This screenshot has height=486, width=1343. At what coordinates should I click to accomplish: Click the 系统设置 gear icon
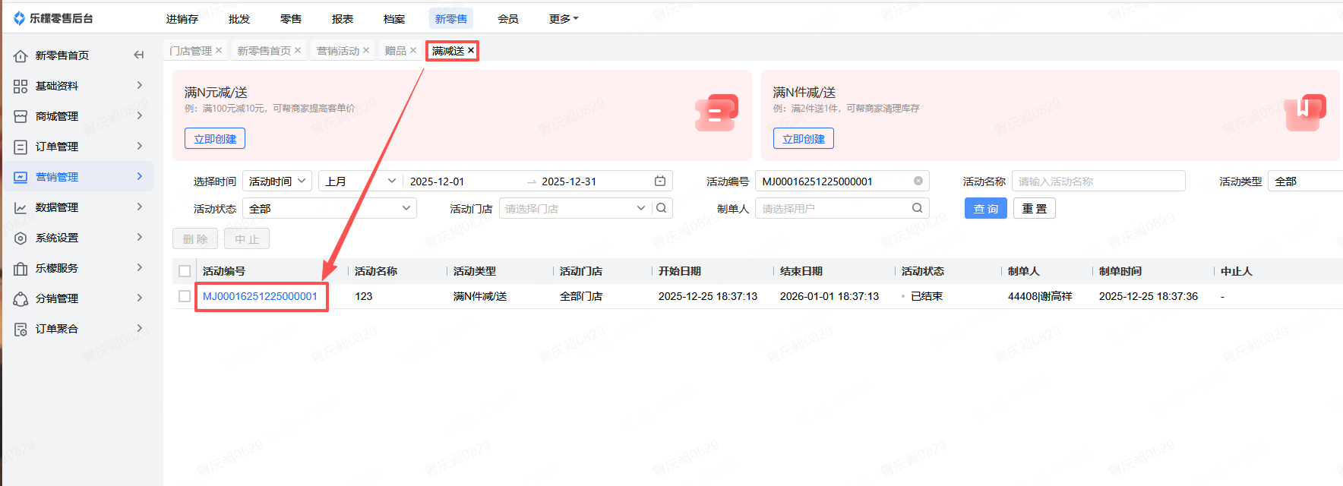[21, 238]
